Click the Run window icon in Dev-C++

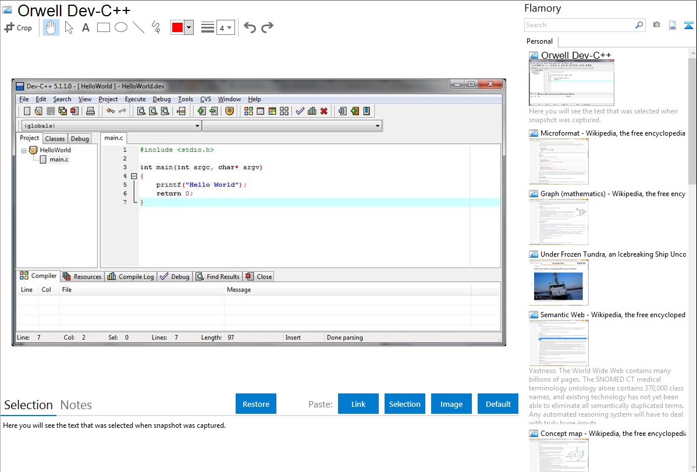click(261, 111)
